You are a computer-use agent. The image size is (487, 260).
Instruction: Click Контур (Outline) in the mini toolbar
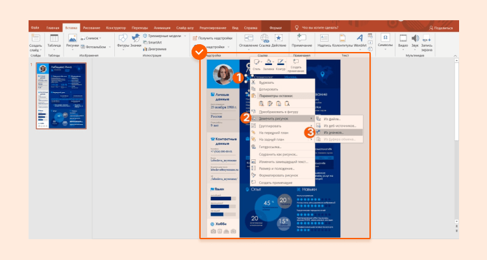point(281,65)
